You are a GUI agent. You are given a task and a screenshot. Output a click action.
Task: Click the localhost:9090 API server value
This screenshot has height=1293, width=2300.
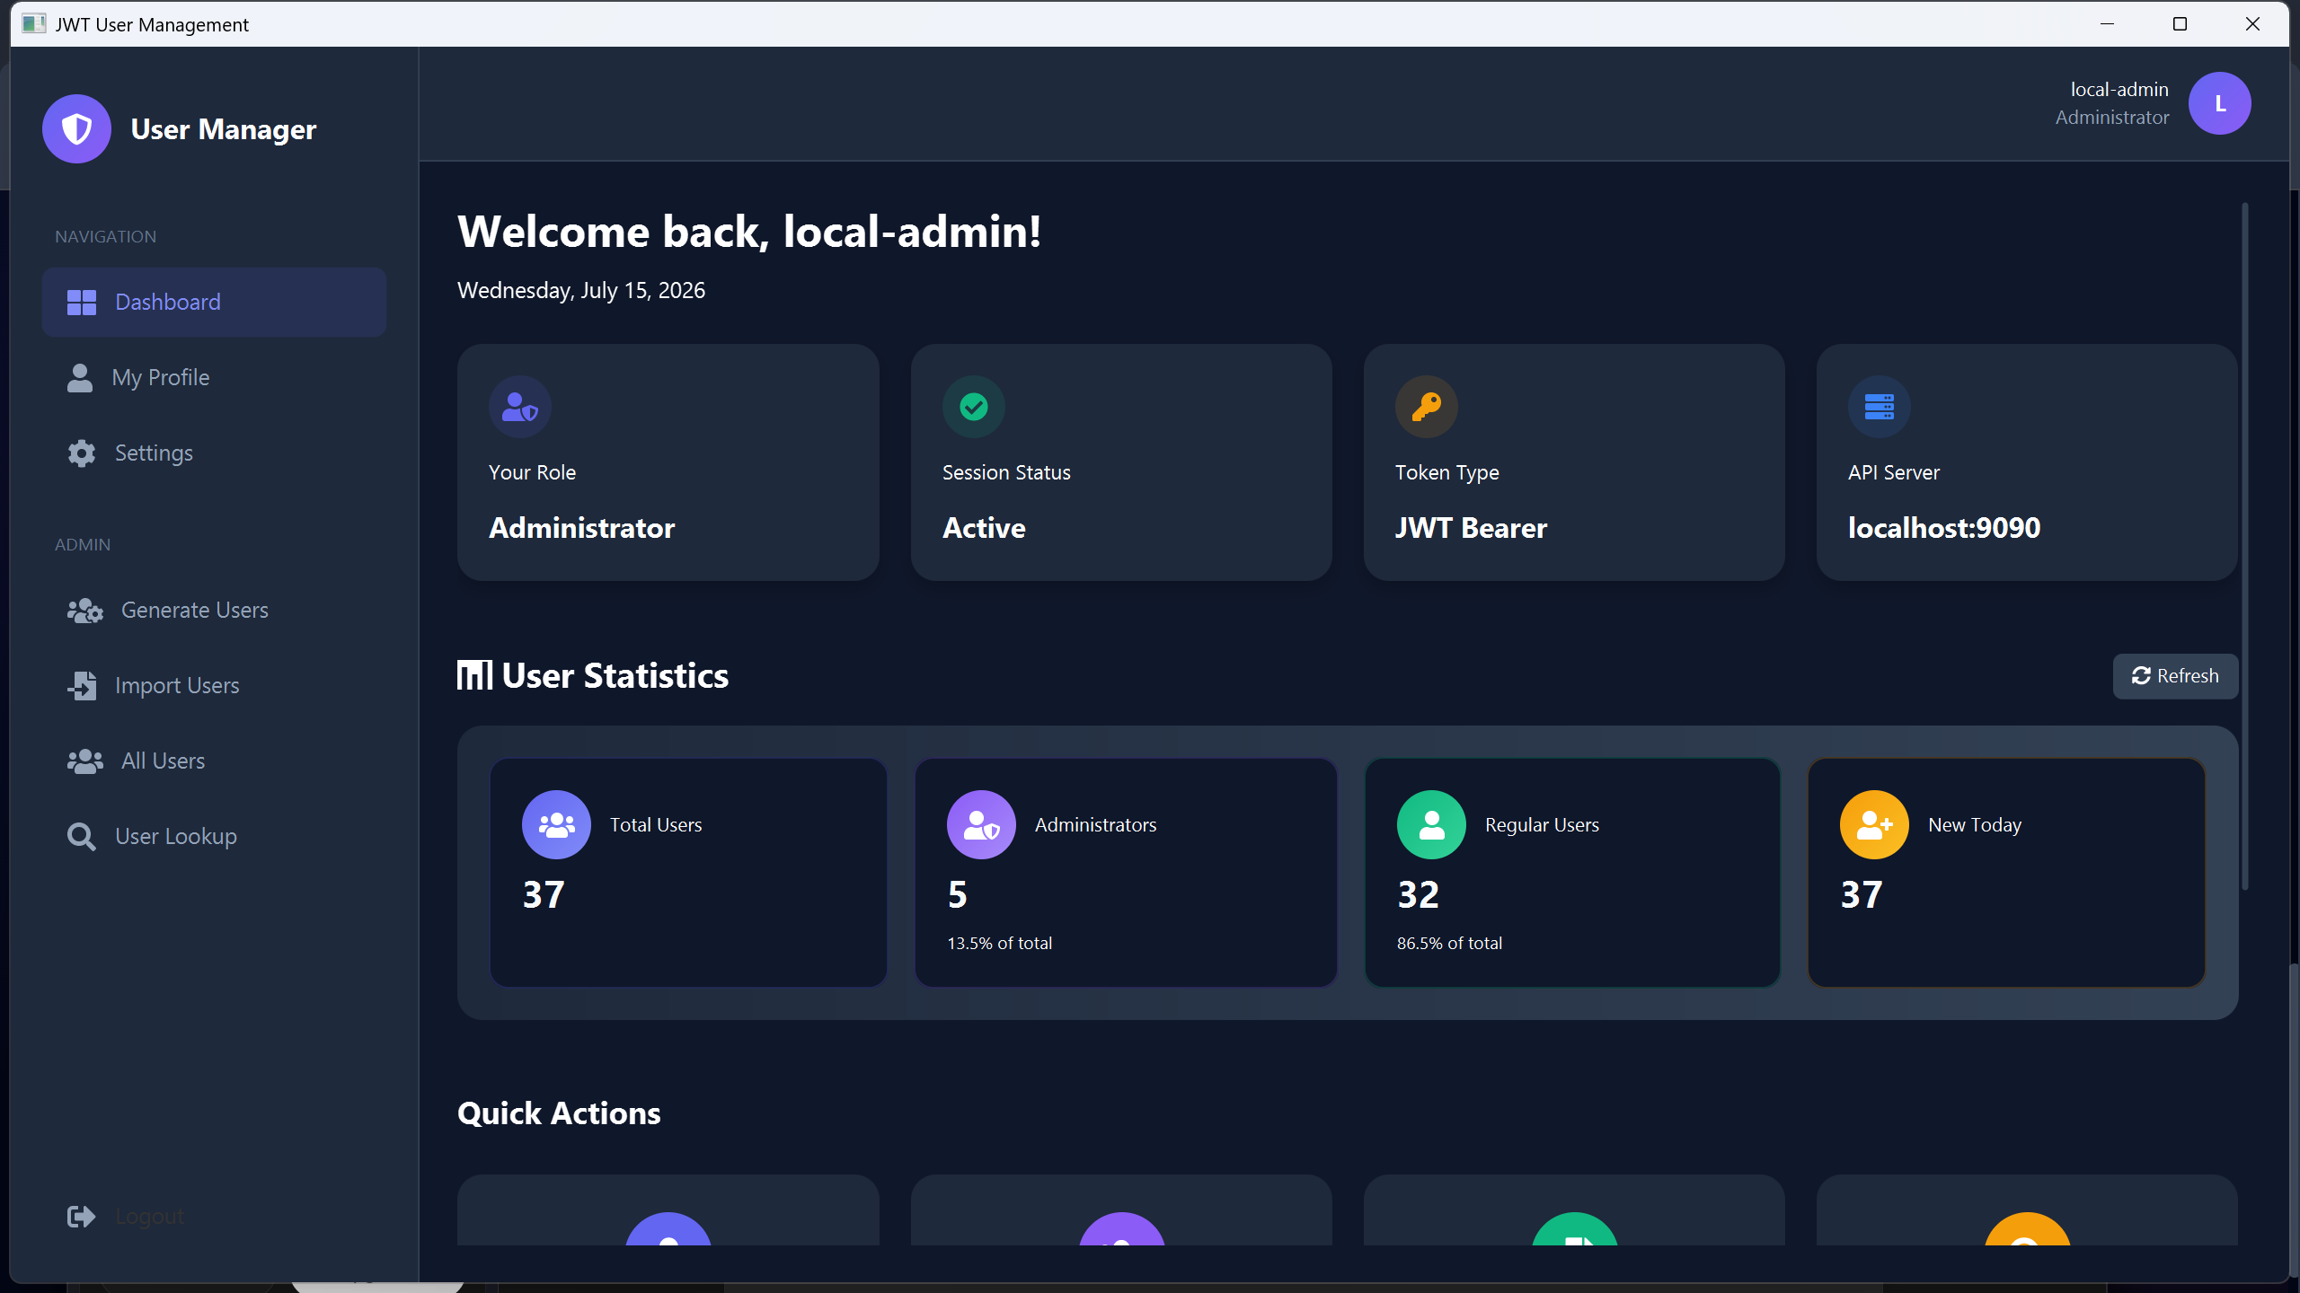tap(1944, 528)
